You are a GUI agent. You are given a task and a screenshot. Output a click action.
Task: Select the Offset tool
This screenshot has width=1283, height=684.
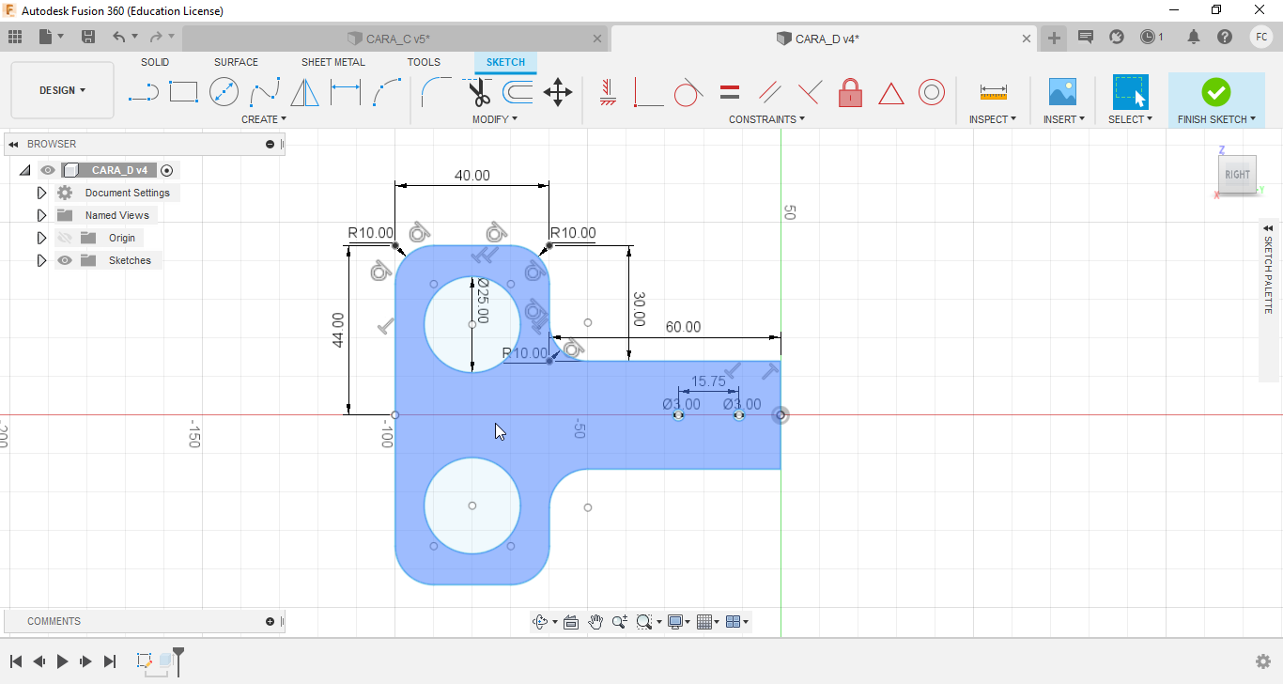[x=518, y=92]
